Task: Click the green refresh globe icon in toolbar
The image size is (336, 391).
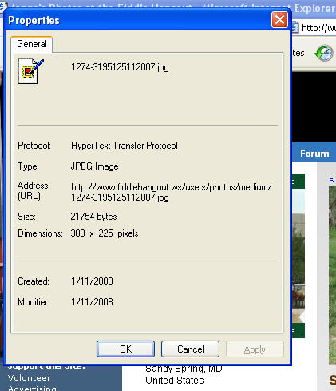Action: tap(324, 53)
